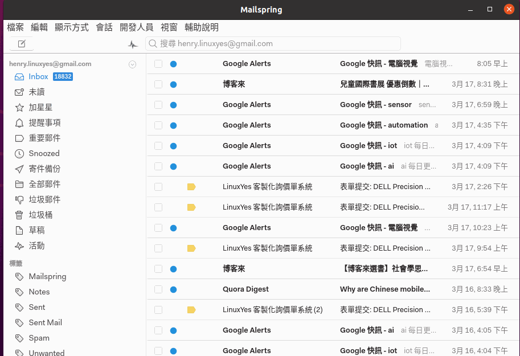Click the 垃圾桶 trash can icon
520x356 pixels.
tap(19, 215)
